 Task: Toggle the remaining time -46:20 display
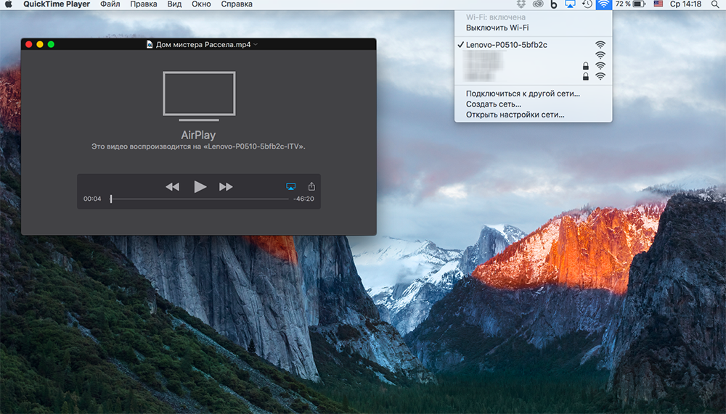(x=303, y=199)
